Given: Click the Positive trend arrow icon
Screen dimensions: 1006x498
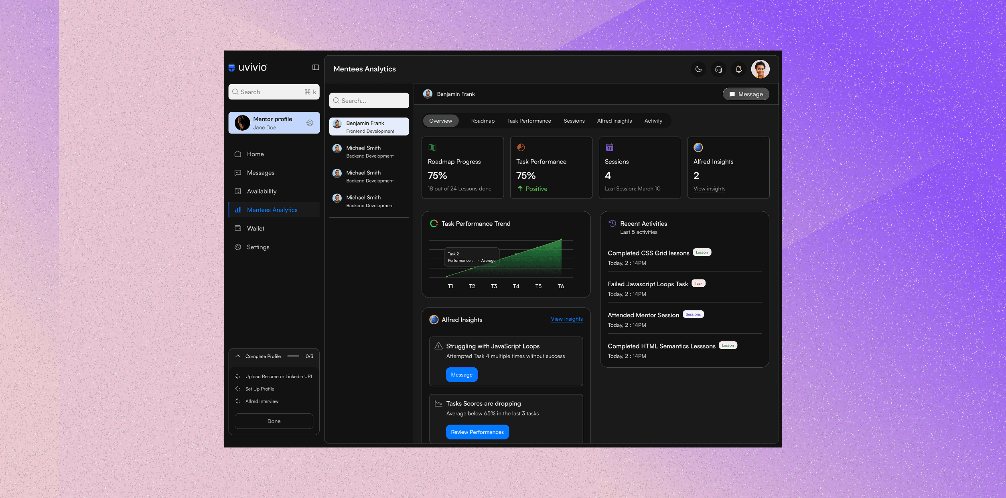Looking at the screenshot, I should pos(520,188).
